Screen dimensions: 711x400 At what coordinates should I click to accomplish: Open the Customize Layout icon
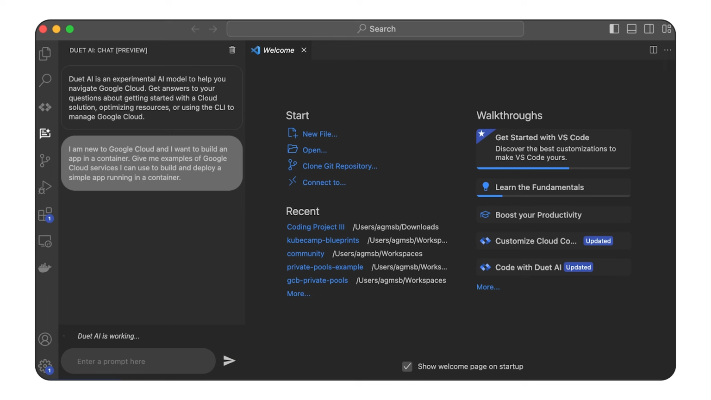(667, 29)
